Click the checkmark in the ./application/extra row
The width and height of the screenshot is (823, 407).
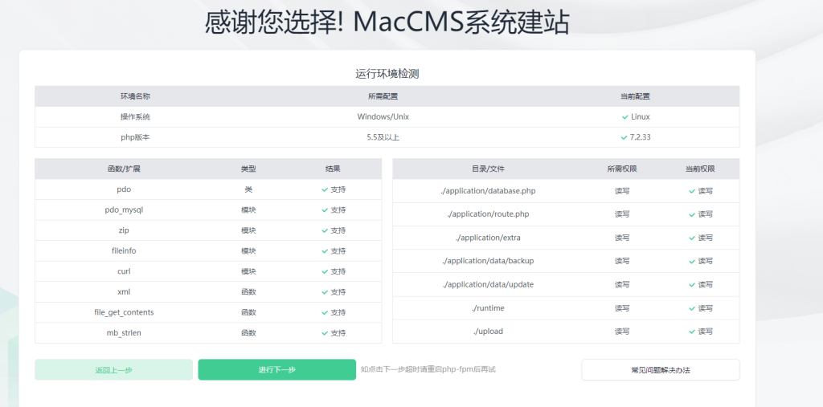[692, 238]
